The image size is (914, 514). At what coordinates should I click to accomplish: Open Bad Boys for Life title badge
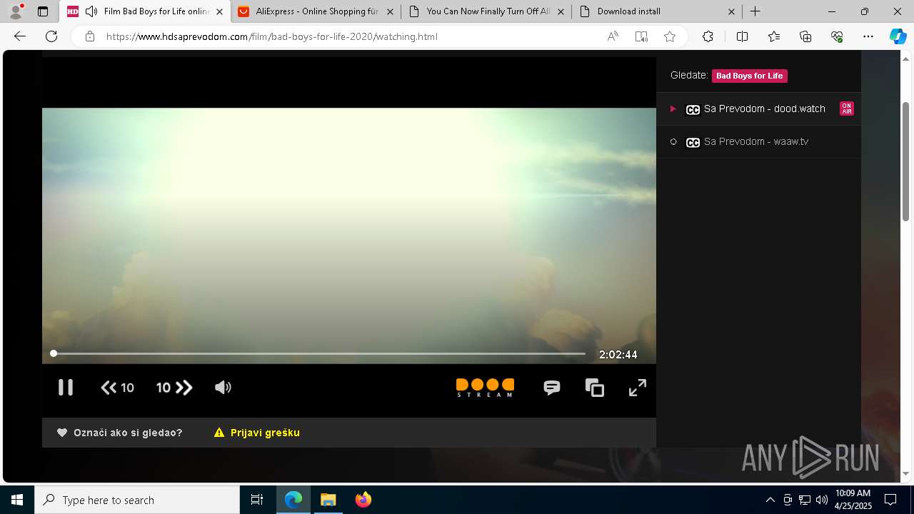click(x=750, y=76)
